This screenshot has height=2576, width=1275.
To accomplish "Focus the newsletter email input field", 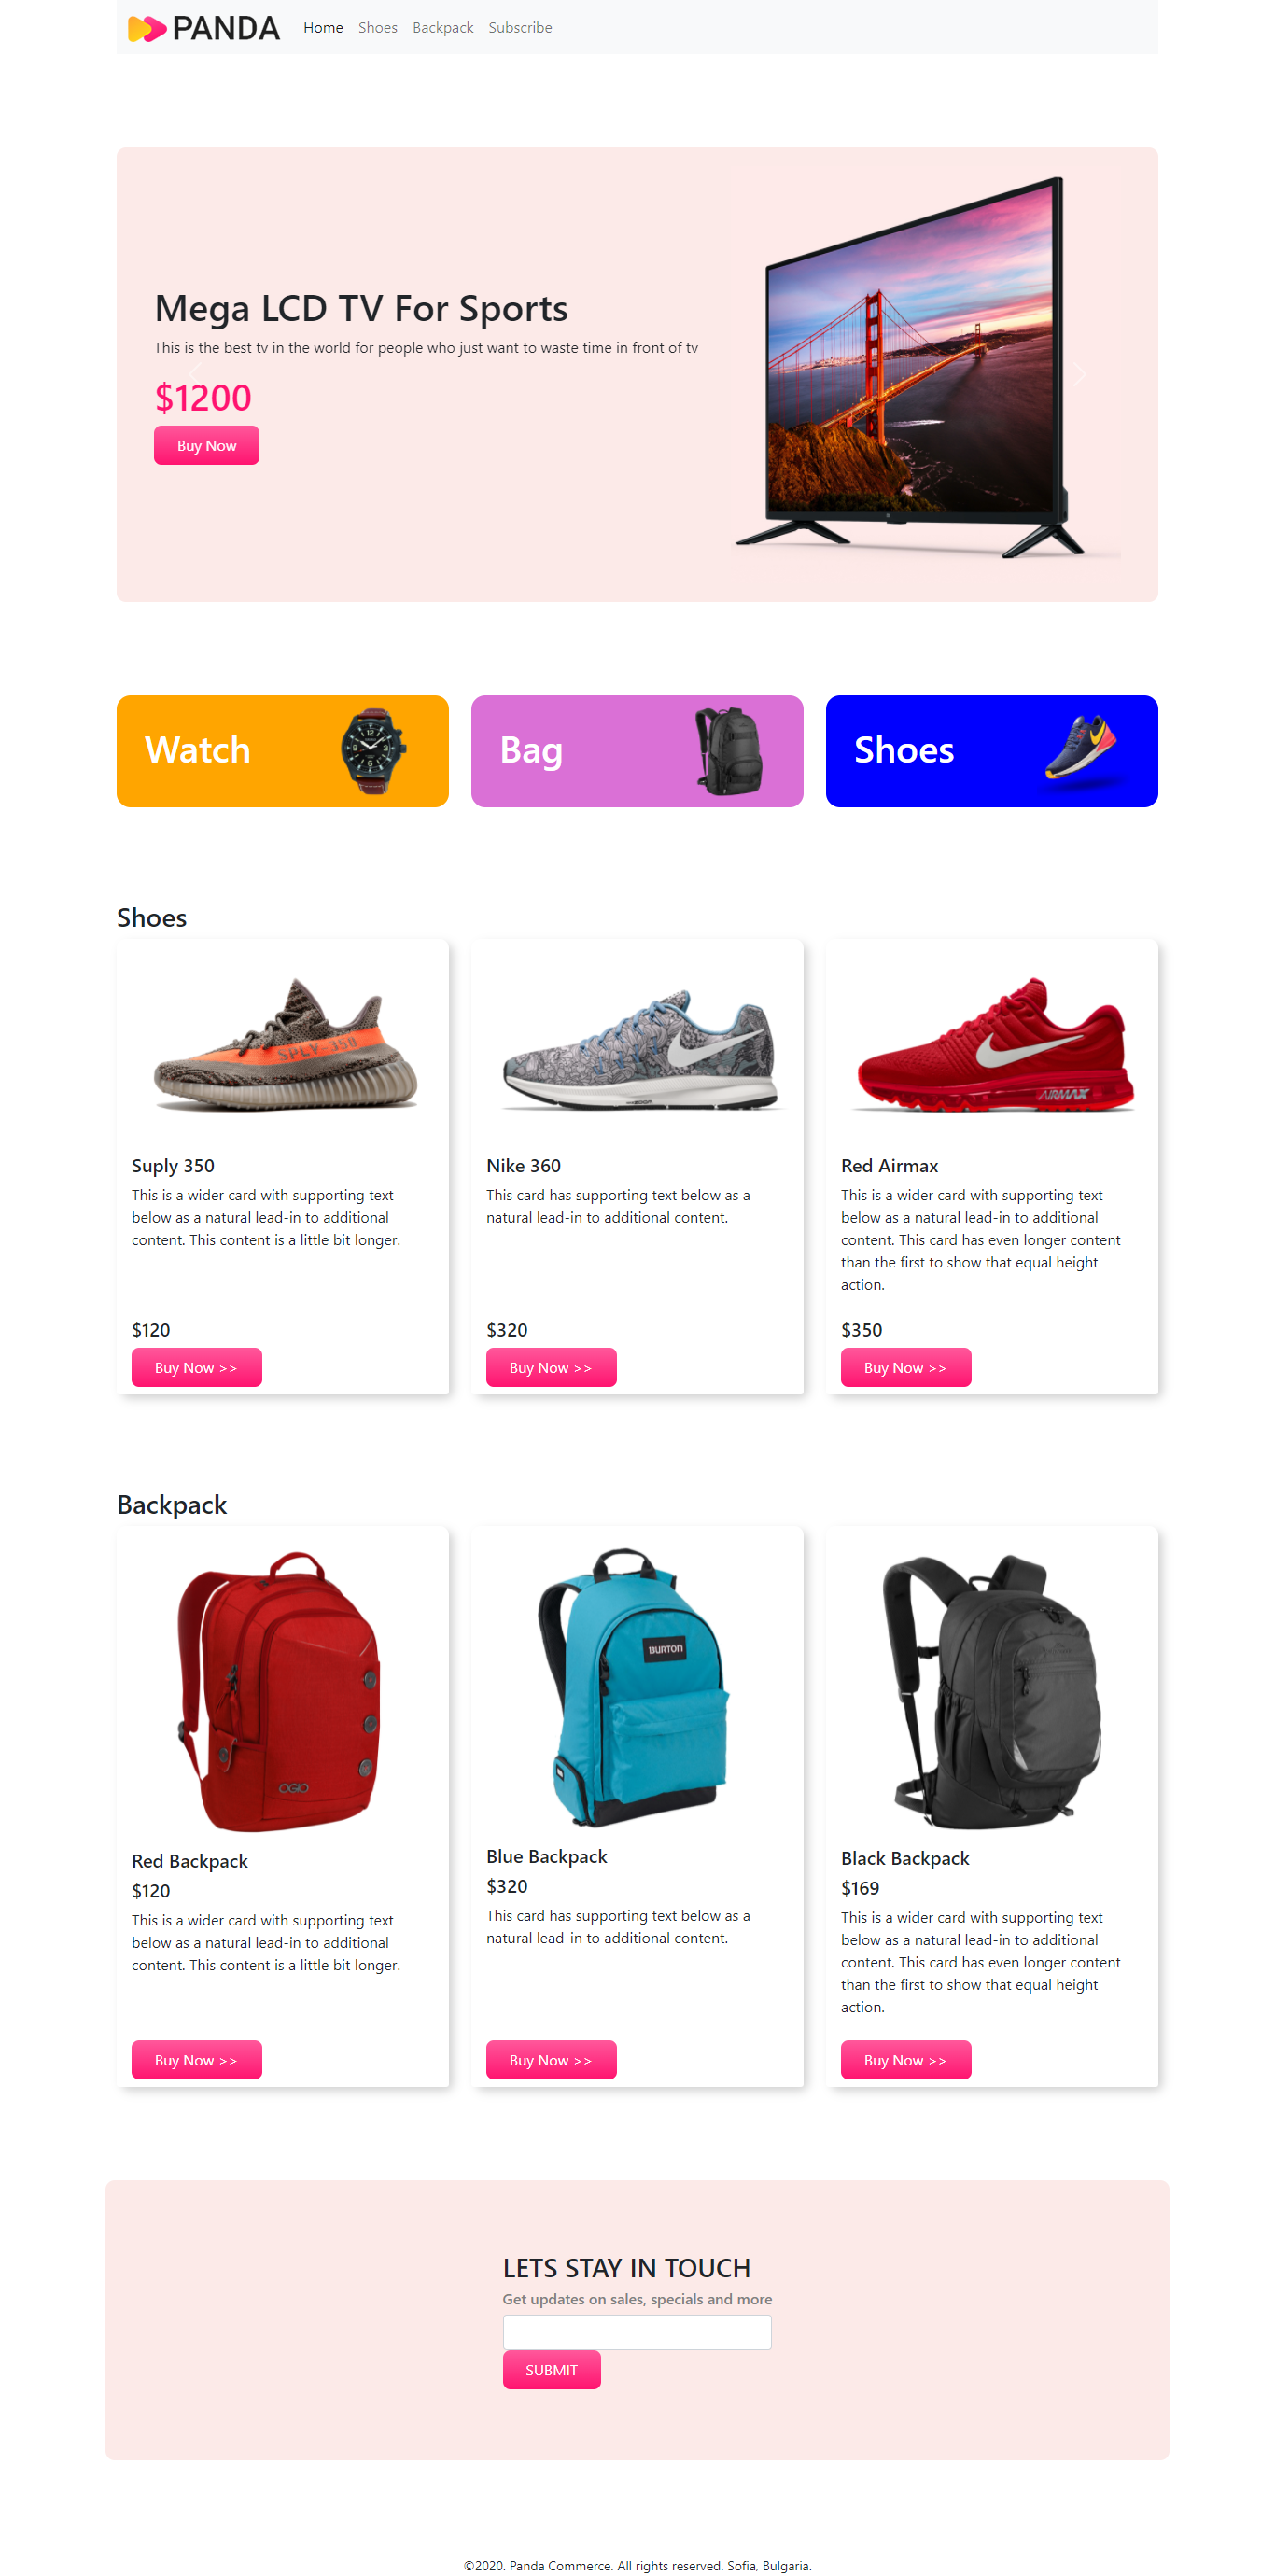I will (x=637, y=2332).
